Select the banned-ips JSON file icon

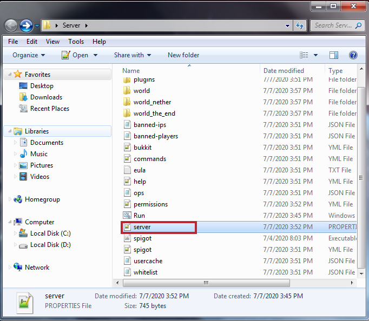click(x=127, y=124)
